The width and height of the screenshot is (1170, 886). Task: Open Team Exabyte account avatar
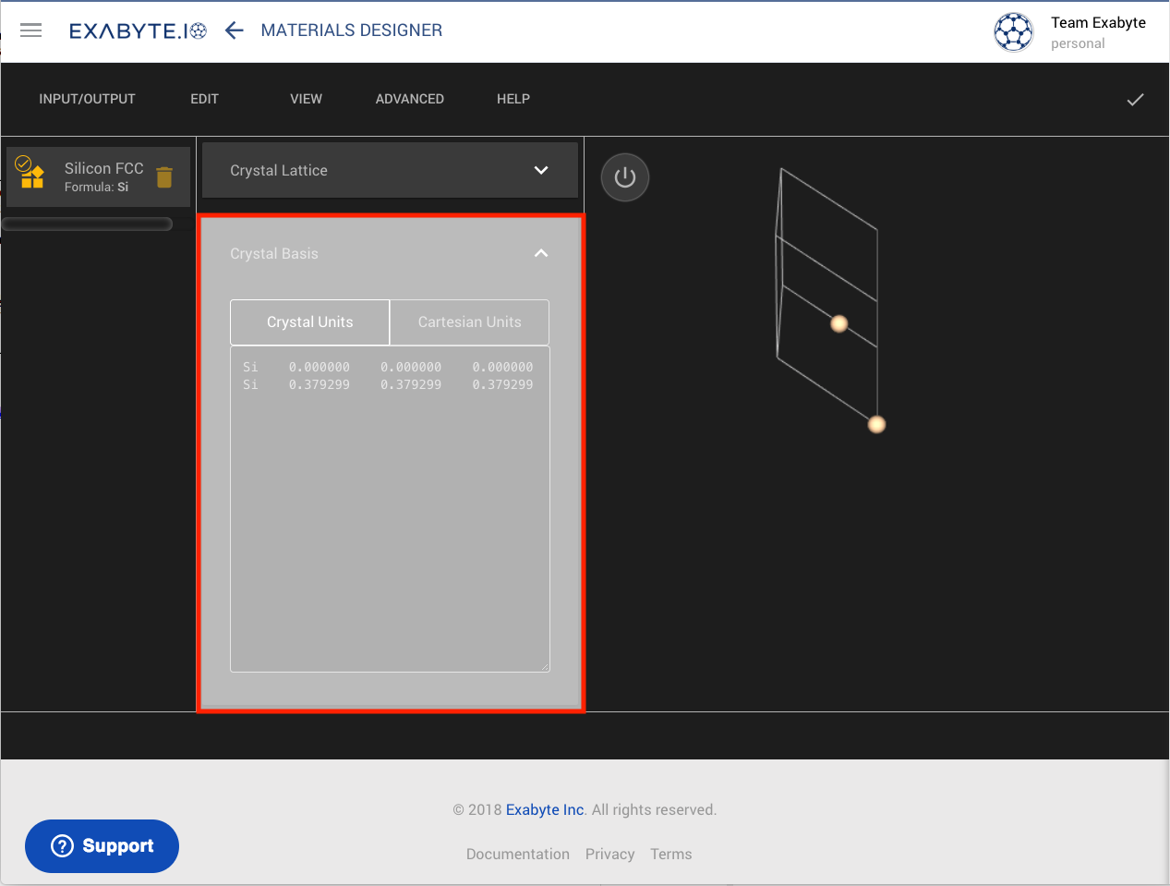click(1013, 32)
